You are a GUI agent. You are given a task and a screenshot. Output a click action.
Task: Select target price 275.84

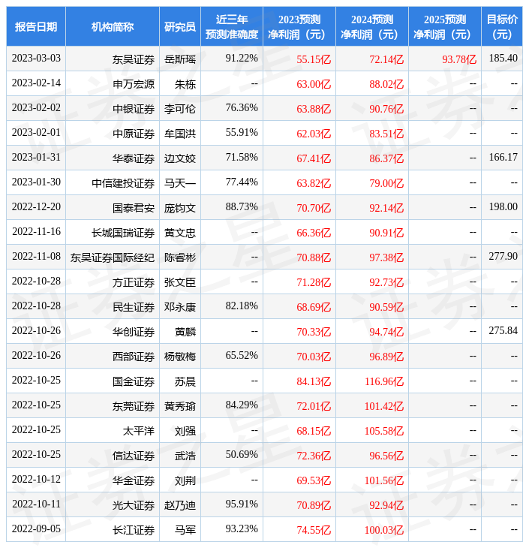(x=503, y=330)
